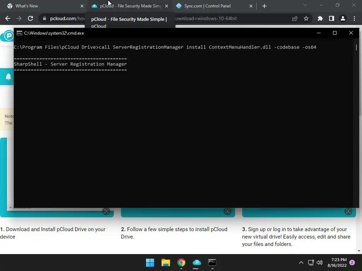Reload the pCloud page
The width and height of the screenshot is (362, 271).
click(x=30, y=18)
